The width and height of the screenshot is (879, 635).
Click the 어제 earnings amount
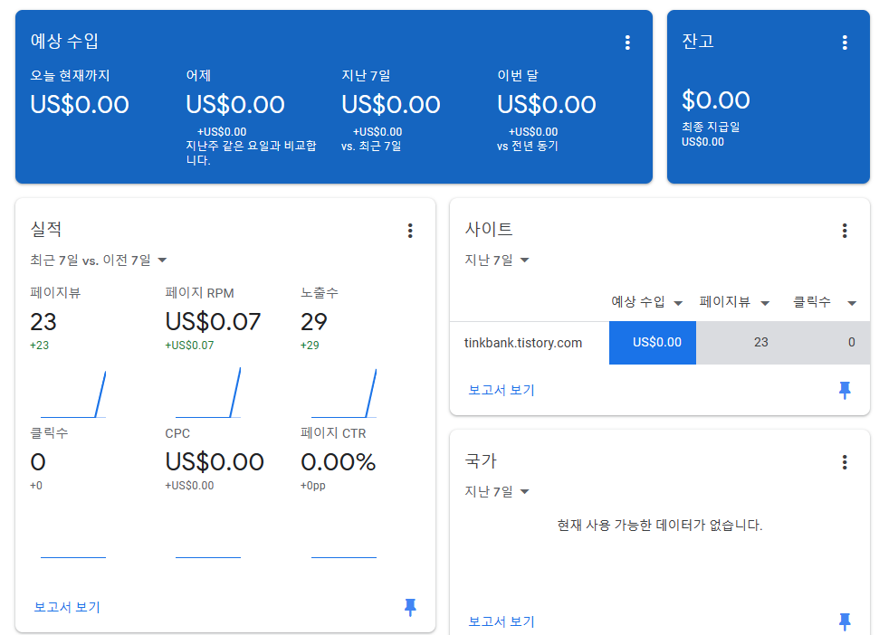(x=235, y=105)
